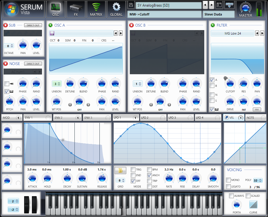This screenshot has height=217, width=268.
Task: Select next filter type arrow
Action: point(262,33)
